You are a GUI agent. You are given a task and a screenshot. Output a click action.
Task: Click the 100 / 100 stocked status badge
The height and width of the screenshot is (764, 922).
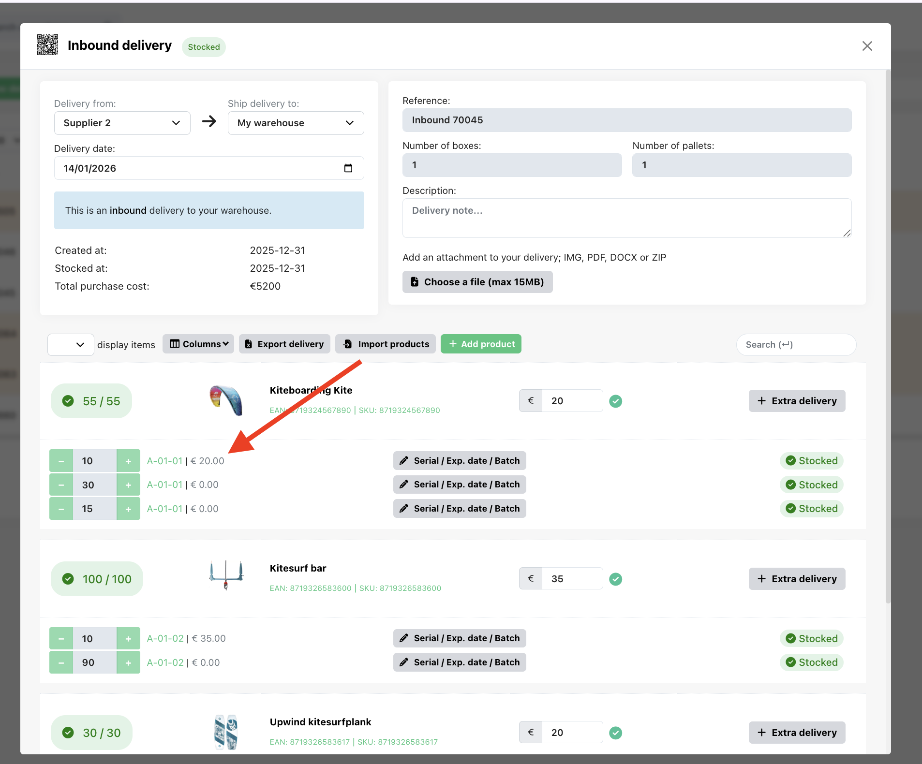click(x=97, y=579)
